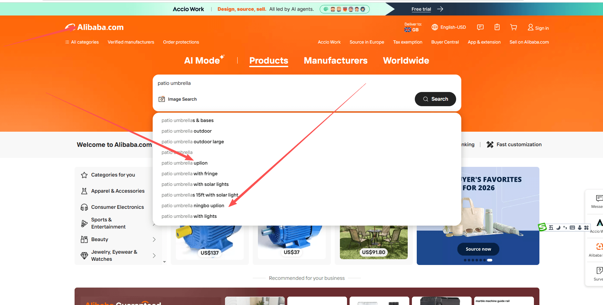Image resolution: width=603 pixels, height=305 pixels.
Task: Open the messages icon in header
Action: 480,27
